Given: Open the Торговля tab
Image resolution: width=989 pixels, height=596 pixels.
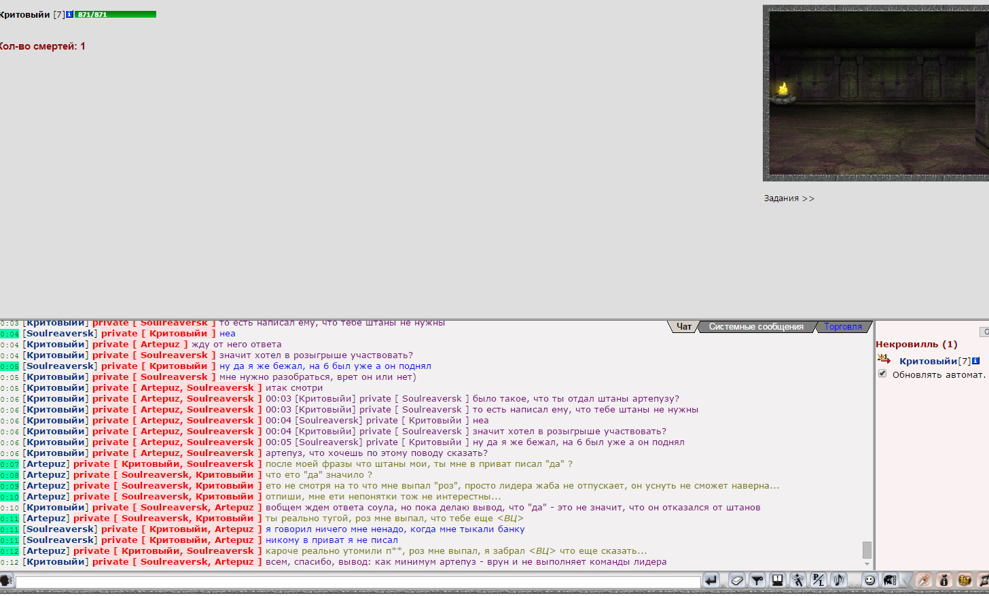Looking at the screenshot, I should point(843,327).
